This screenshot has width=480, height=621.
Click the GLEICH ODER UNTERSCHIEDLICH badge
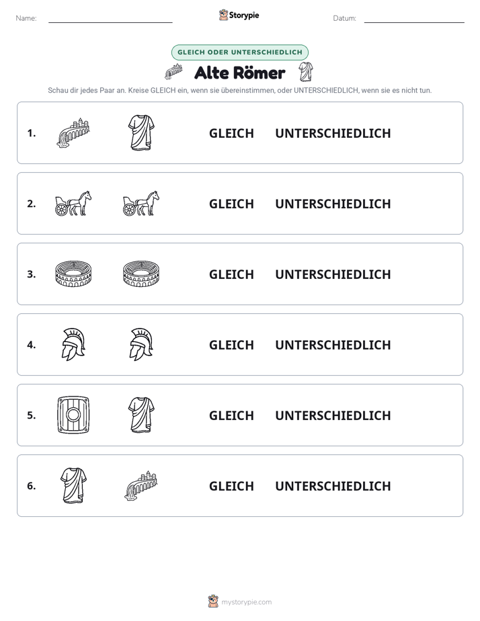pyautogui.click(x=239, y=52)
